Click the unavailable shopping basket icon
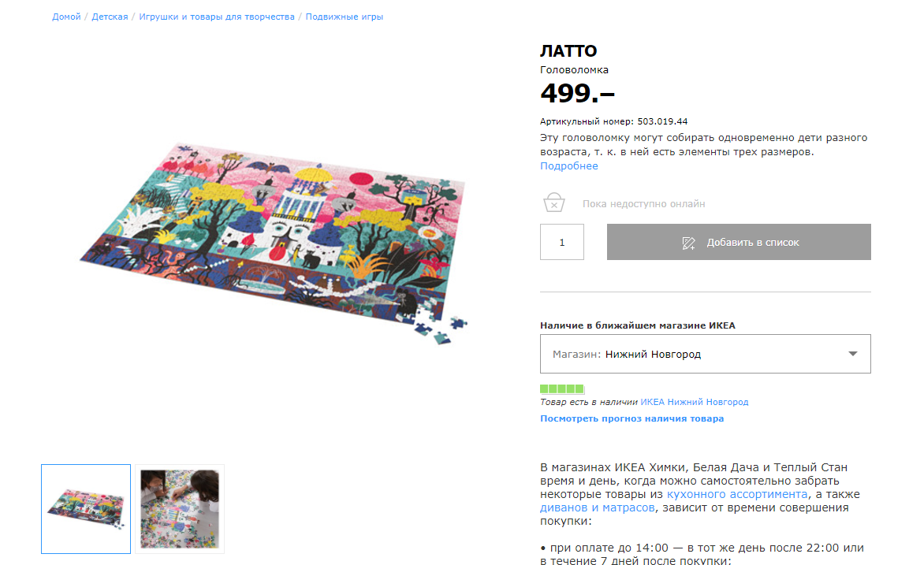 [x=553, y=203]
